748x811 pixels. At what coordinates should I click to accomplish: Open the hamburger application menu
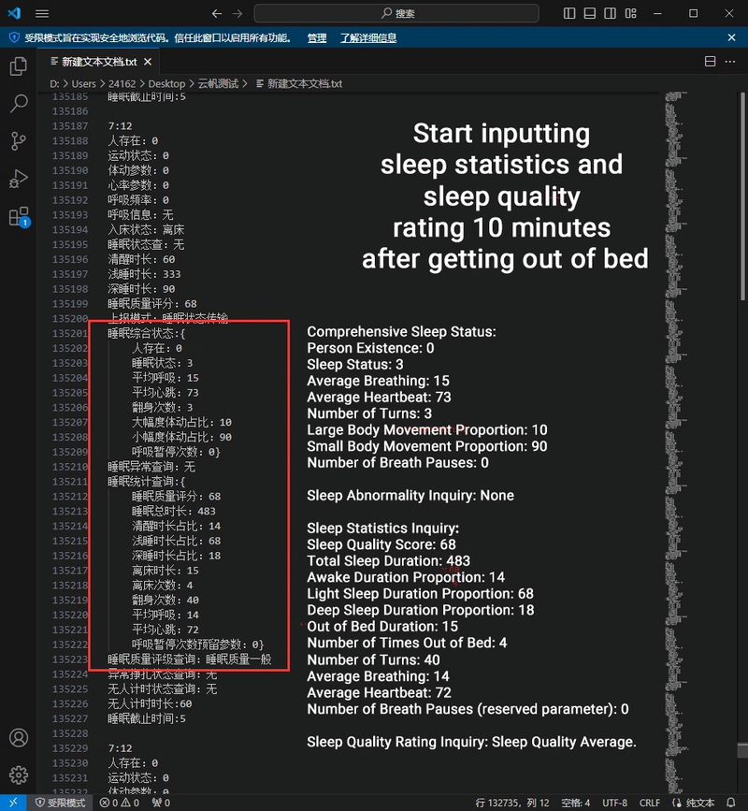[42, 13]
